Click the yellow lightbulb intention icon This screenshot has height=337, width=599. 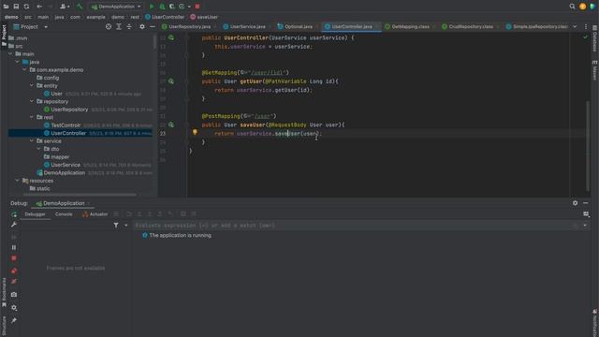[195, 132]
